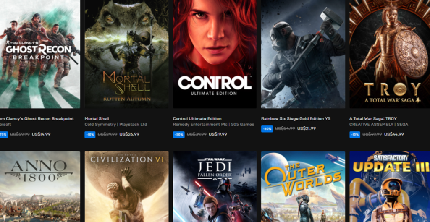Click the struck-through US$39.99 original price

197,134
